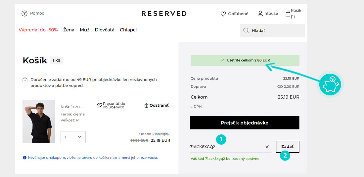Image resolution: width=364 pixels, height=177 pixels.
Task: Click the shopping bag icon
Action: click(x=288, y=13)
